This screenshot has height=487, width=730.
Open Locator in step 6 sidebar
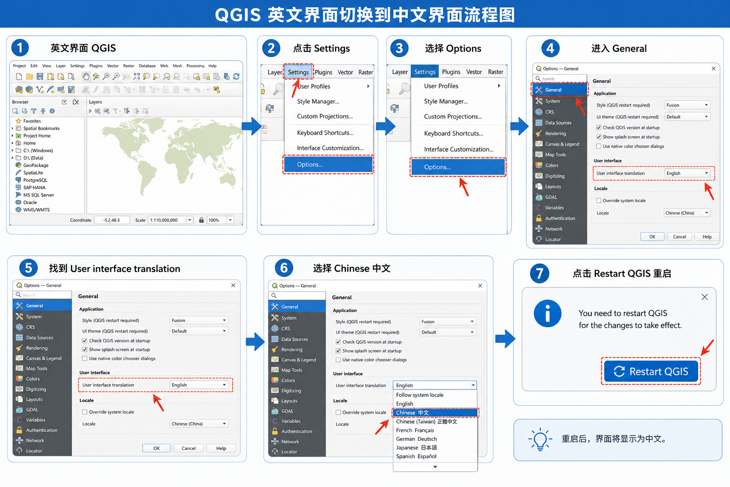pos(298,452)
